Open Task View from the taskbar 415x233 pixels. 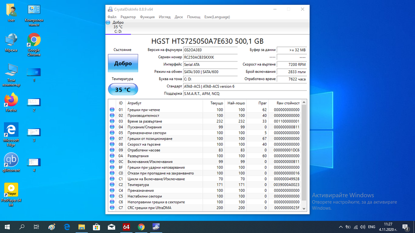36,227
